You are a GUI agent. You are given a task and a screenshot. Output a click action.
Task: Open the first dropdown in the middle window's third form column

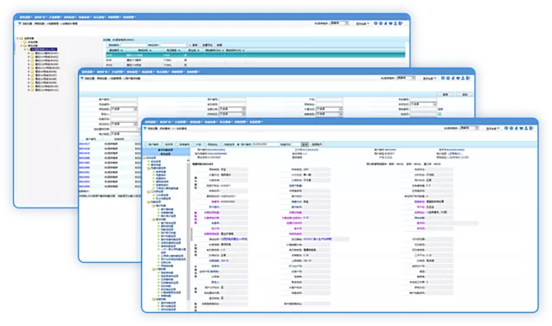[329, 109]
